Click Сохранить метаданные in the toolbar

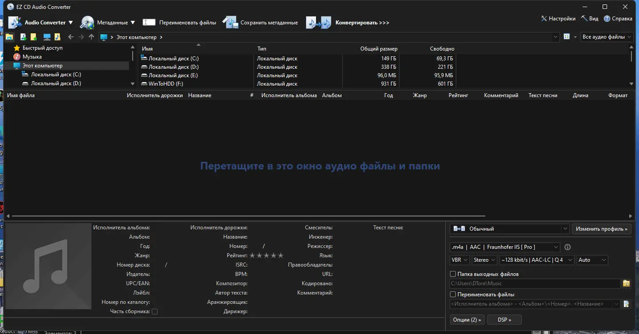260,23
